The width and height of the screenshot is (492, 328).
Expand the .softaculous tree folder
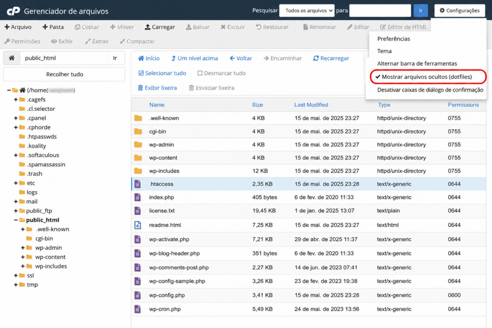[x=16, y=155]
